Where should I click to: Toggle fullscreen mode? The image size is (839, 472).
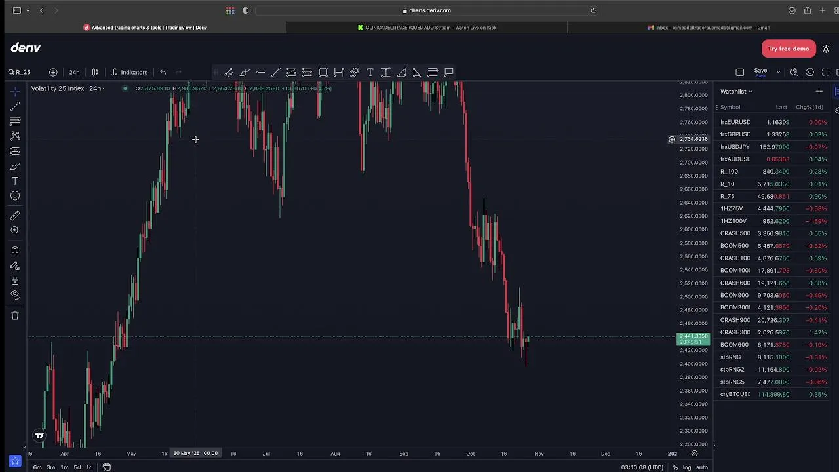[x=826, y=72]
